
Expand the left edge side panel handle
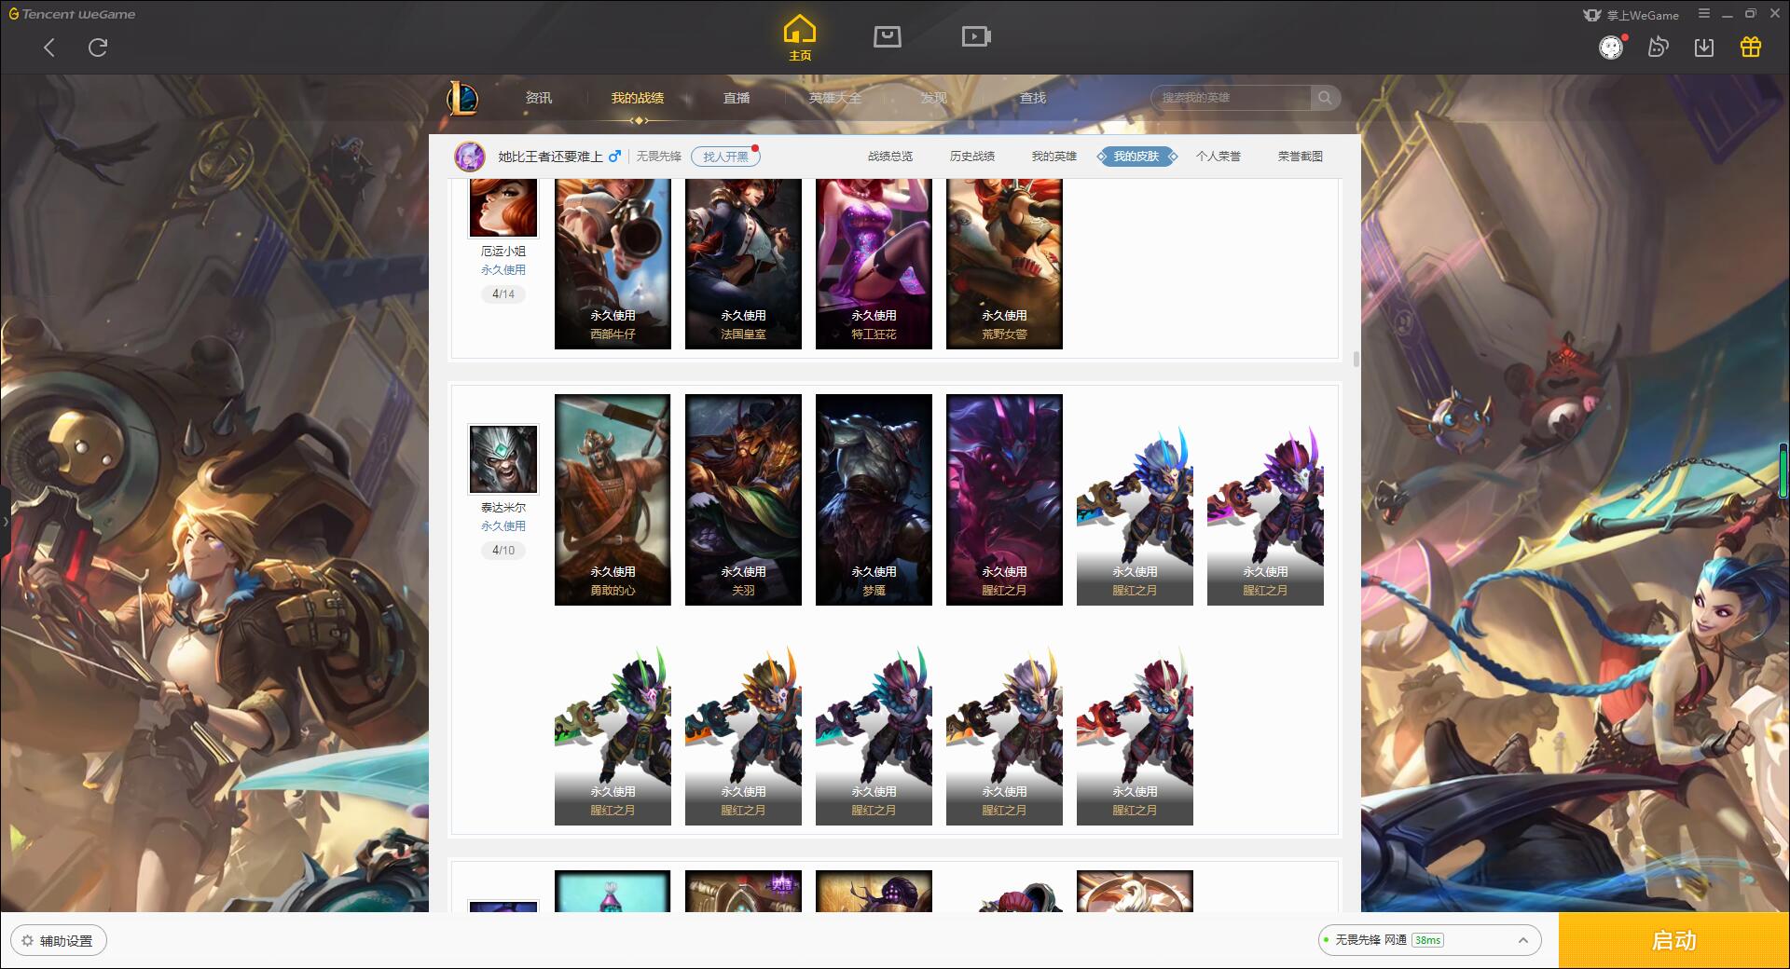(5, 522)
